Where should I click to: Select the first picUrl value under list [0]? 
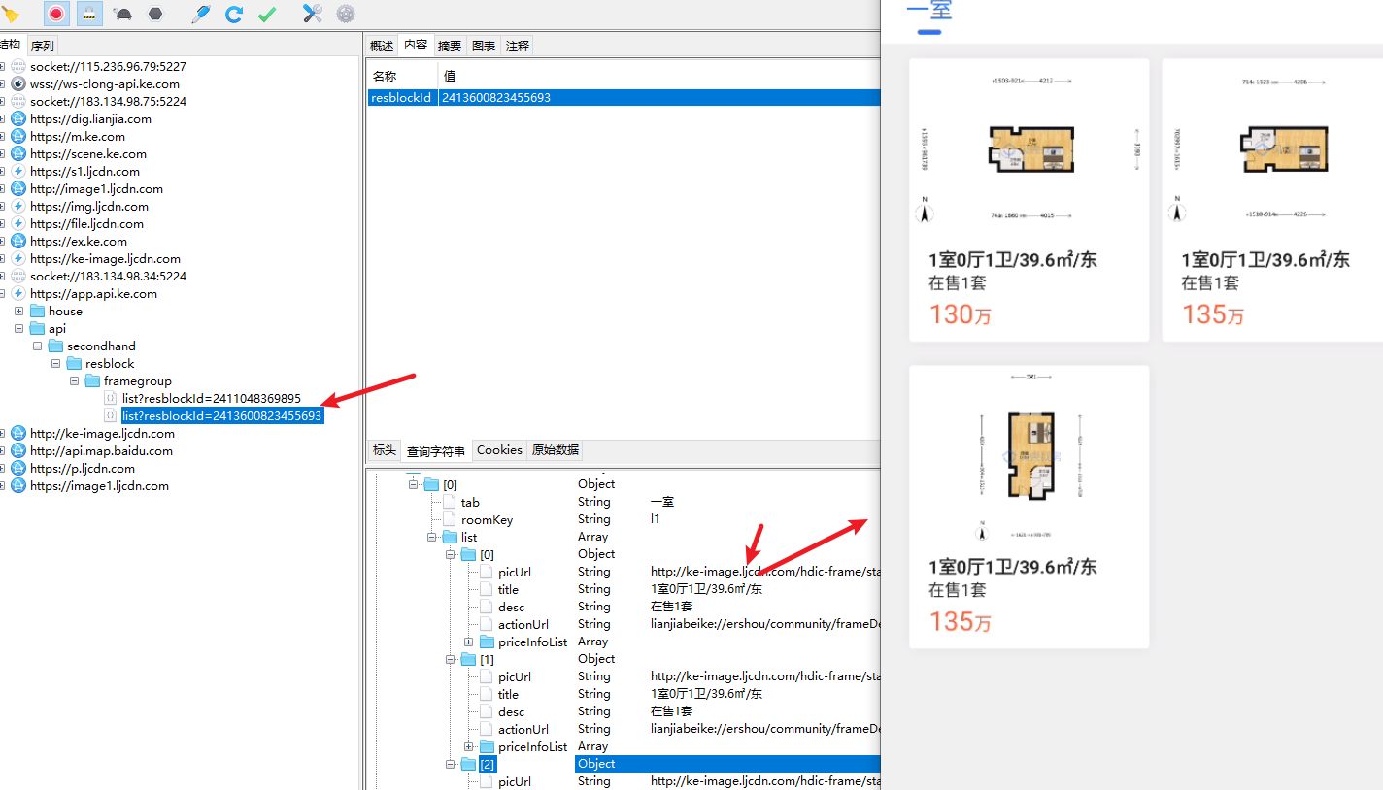point(765,573)
